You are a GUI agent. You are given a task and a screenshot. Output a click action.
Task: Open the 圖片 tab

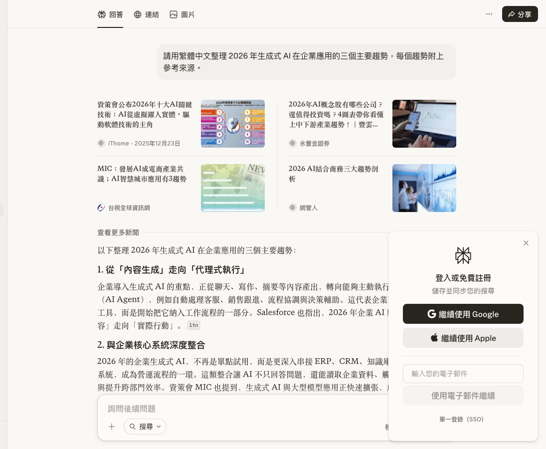click(x=182, y=14)
